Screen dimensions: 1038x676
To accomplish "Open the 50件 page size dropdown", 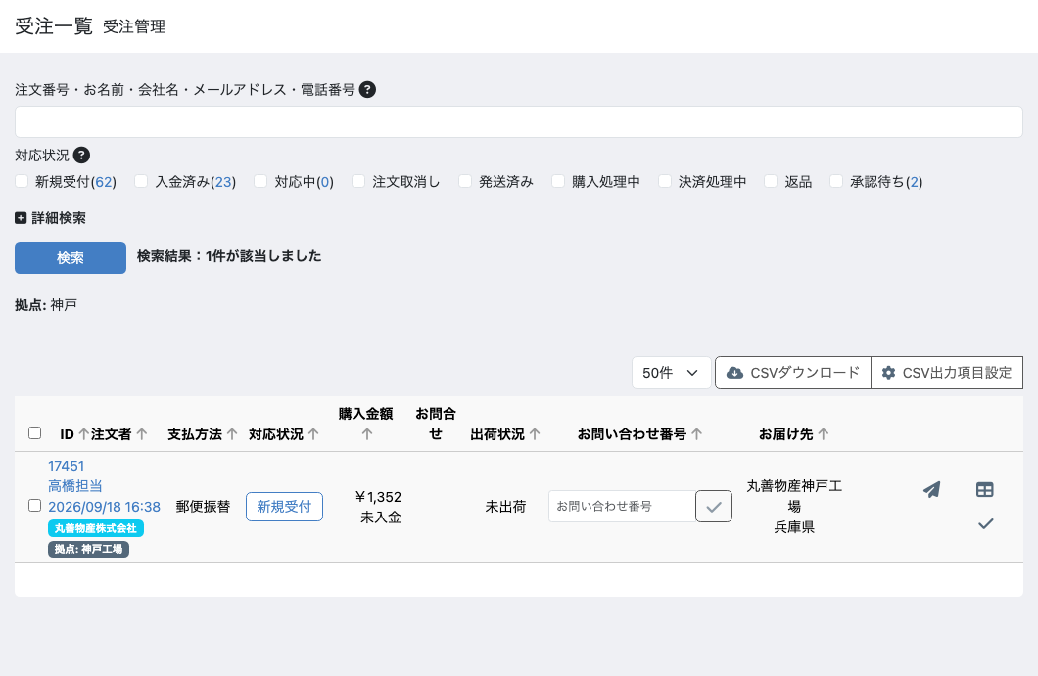I will tap(671, 373).
